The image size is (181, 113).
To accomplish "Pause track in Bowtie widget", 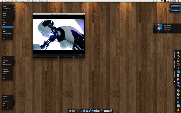I will point(158,32).
